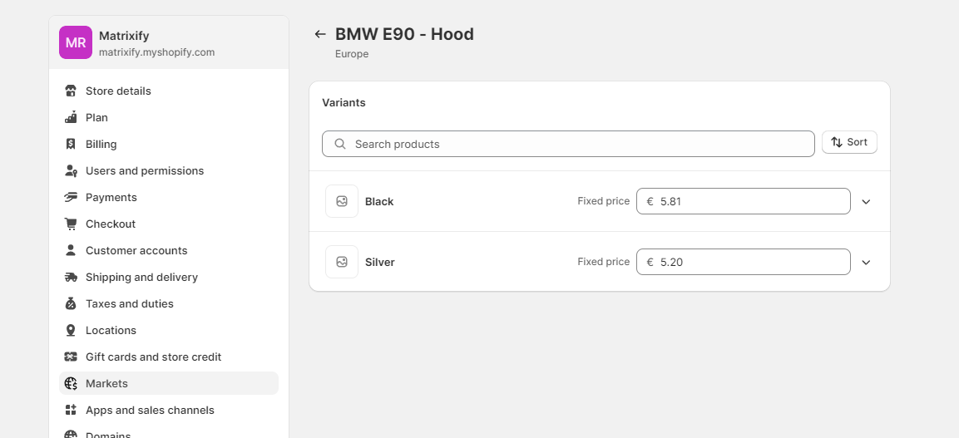
Task: Click the Users and permissions icon
Action: click(x=71, y=170)
